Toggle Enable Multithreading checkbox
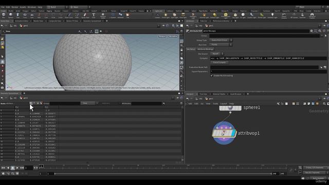Screen dimensions: 329x185 (211, 76)
